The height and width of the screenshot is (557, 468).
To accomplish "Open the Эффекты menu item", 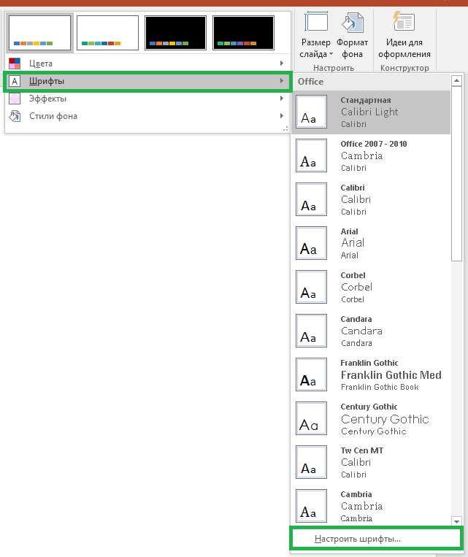I will 147,99.
